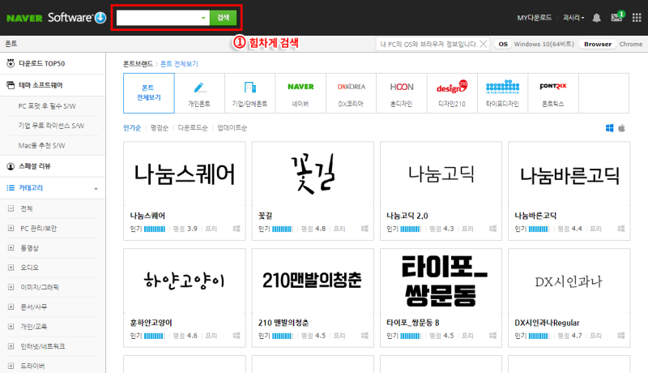The width and height of the screenshot is (648, 373).
Task: Open 기업 무료 라이선스 S/W
Action: 51,126
